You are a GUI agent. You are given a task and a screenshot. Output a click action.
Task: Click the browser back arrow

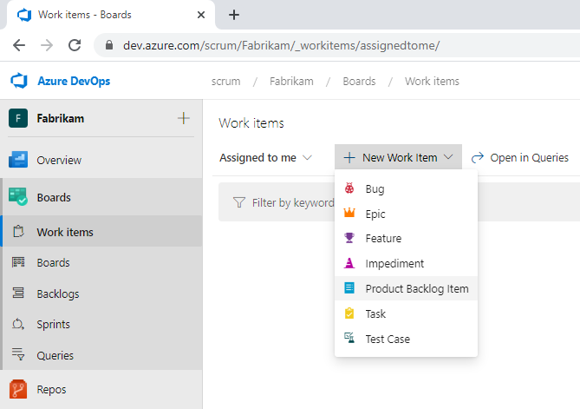tap(19, 45)
